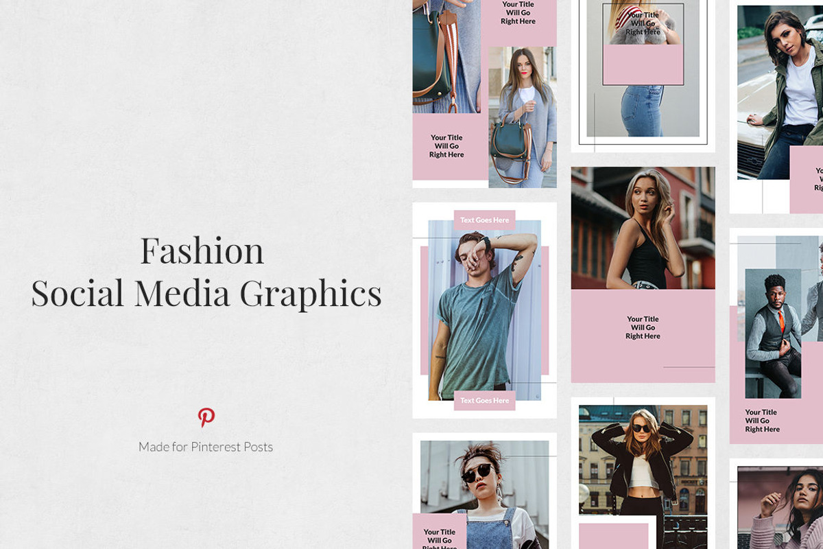Screen dimensions: 823x549
Task: Open the green handbag close-up photo
Action: point(446,56)
